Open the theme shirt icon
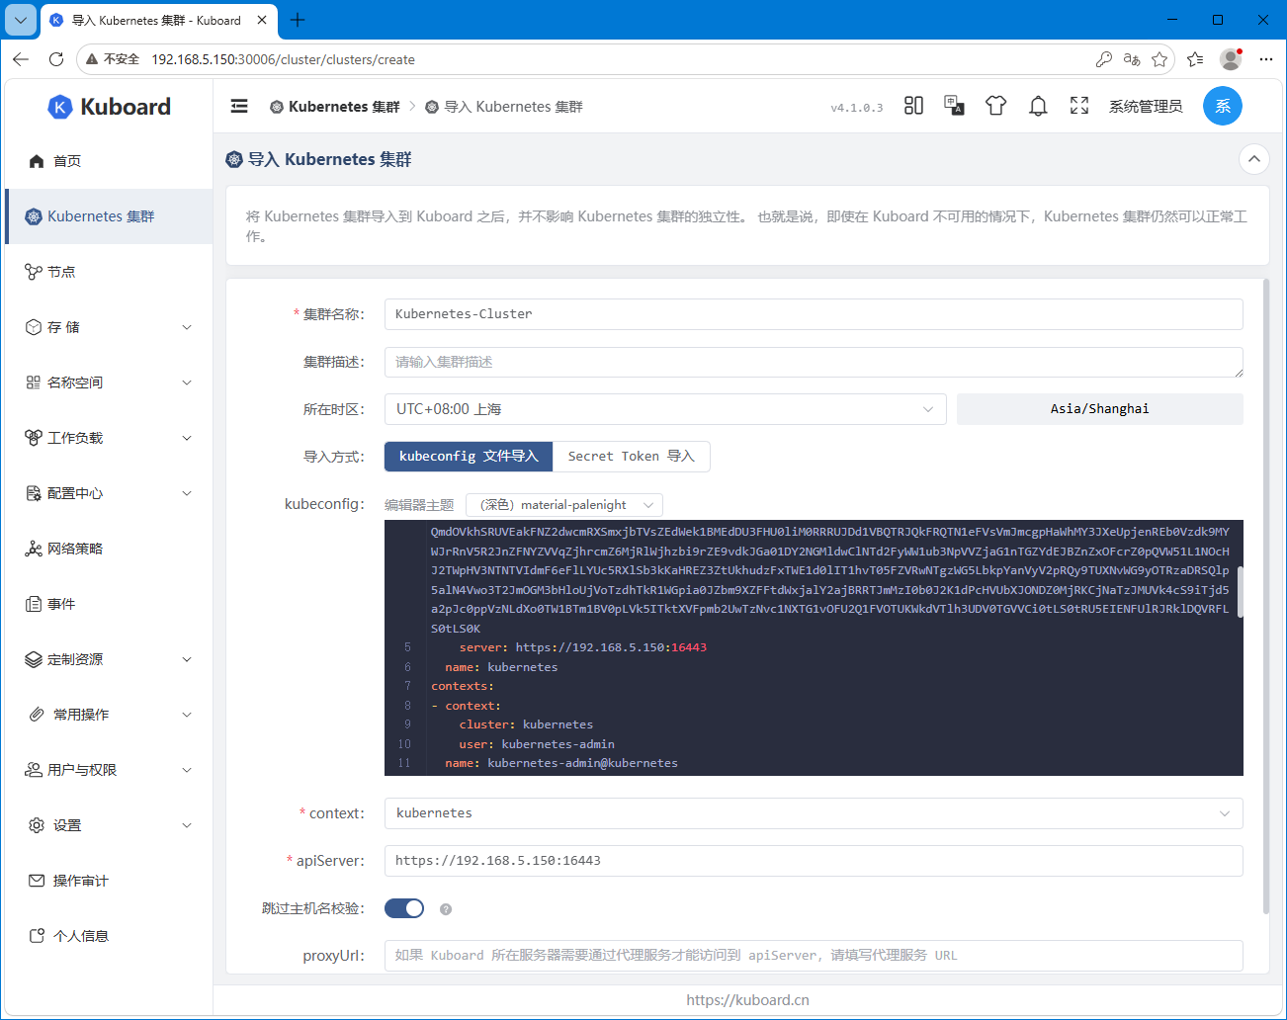Image resolution: width=1287 pixels, height=1020 pixels. click(x=995, y=106)
